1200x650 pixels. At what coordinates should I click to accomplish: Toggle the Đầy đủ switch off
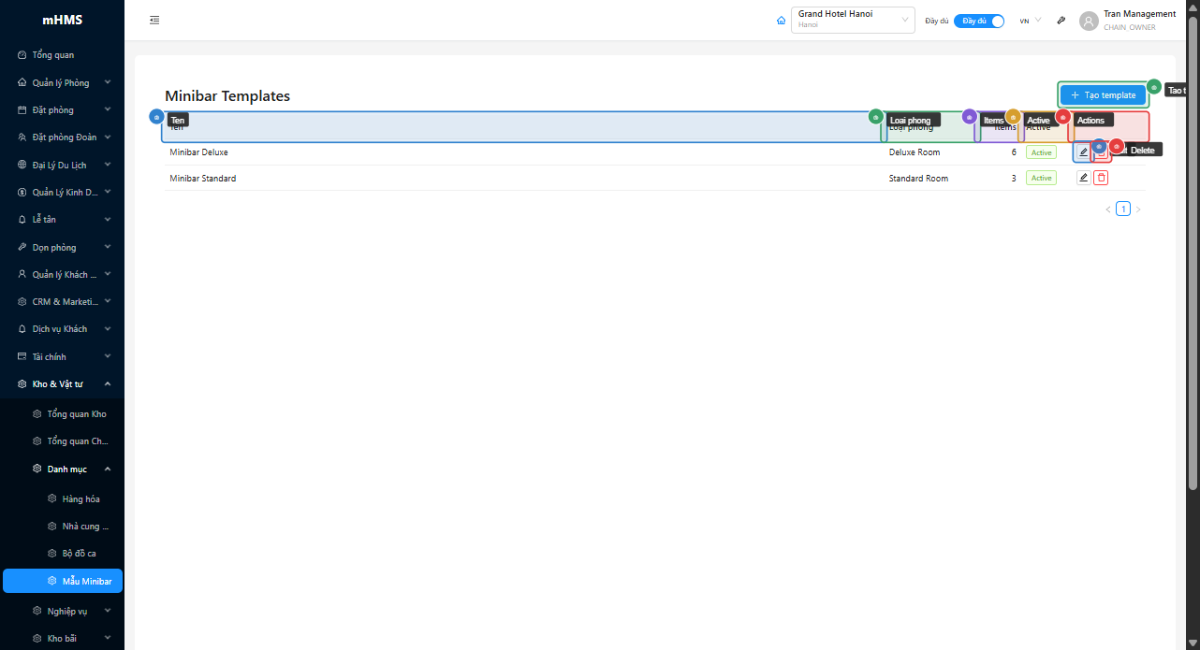pyautogui.click(x=979, y=21)
